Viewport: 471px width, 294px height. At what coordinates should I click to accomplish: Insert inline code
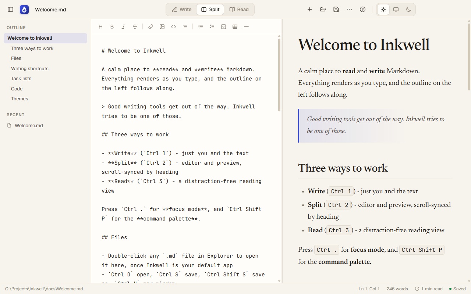click(x=173, y=26)
